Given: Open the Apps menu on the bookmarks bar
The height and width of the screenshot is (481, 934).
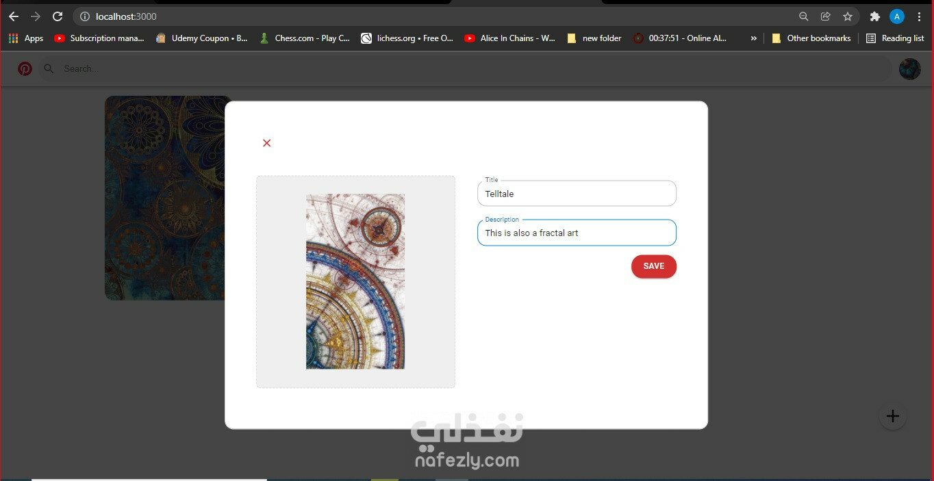Looking at the screenshot, I should click(25, 38).
